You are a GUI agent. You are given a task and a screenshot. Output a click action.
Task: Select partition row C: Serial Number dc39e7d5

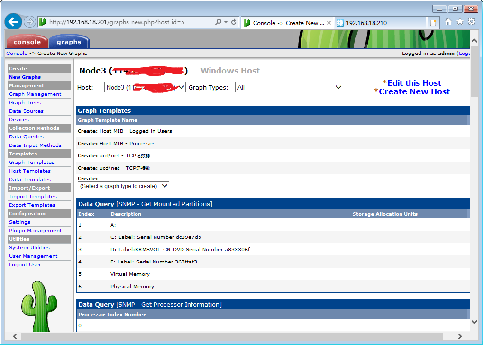coord(273,237)
